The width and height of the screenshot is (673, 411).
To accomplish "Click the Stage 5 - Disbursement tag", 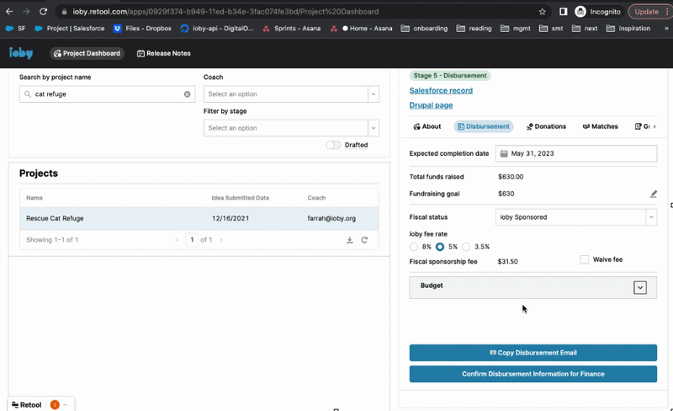I will tap(450, 76).
